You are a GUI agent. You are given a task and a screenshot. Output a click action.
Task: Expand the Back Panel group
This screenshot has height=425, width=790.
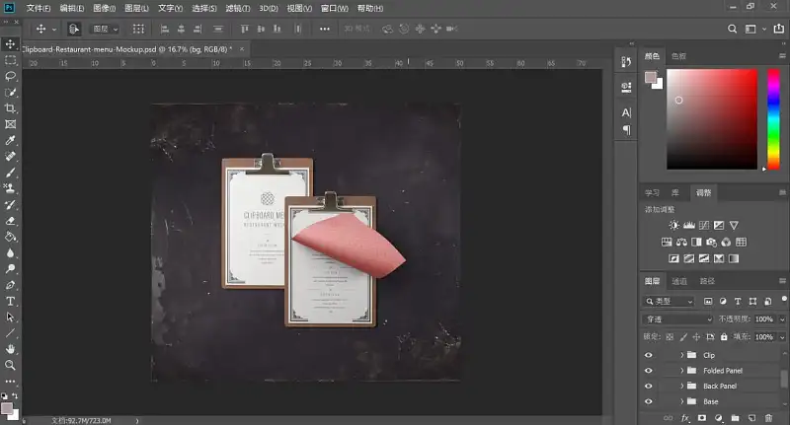coord(681,387)
